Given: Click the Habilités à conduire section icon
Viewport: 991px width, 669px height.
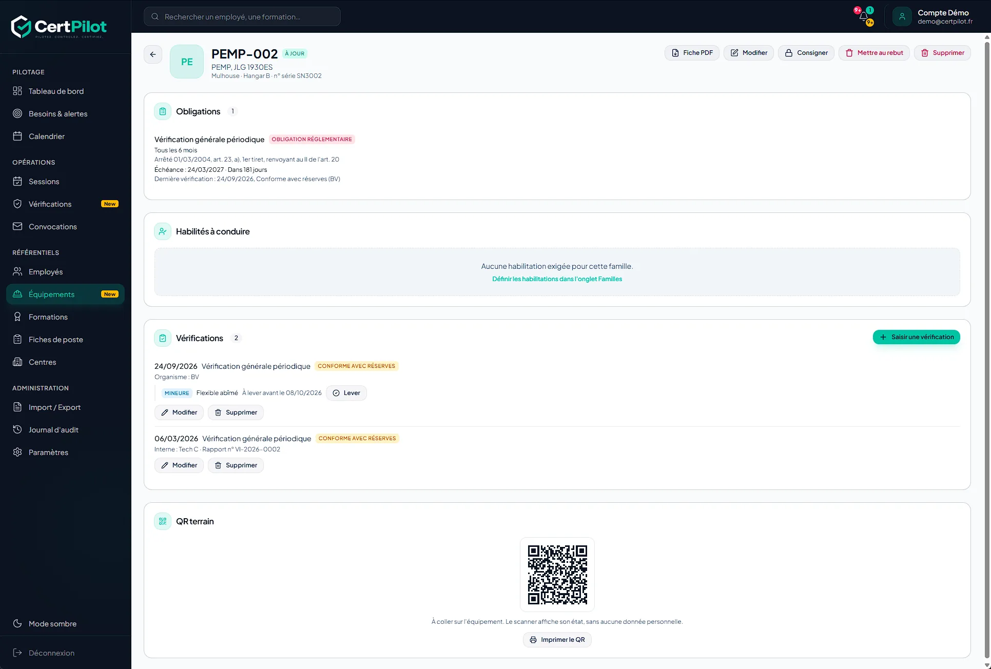Looking at the screenshot, I should pos(163,231).
